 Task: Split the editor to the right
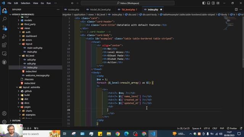coord(236,10)
